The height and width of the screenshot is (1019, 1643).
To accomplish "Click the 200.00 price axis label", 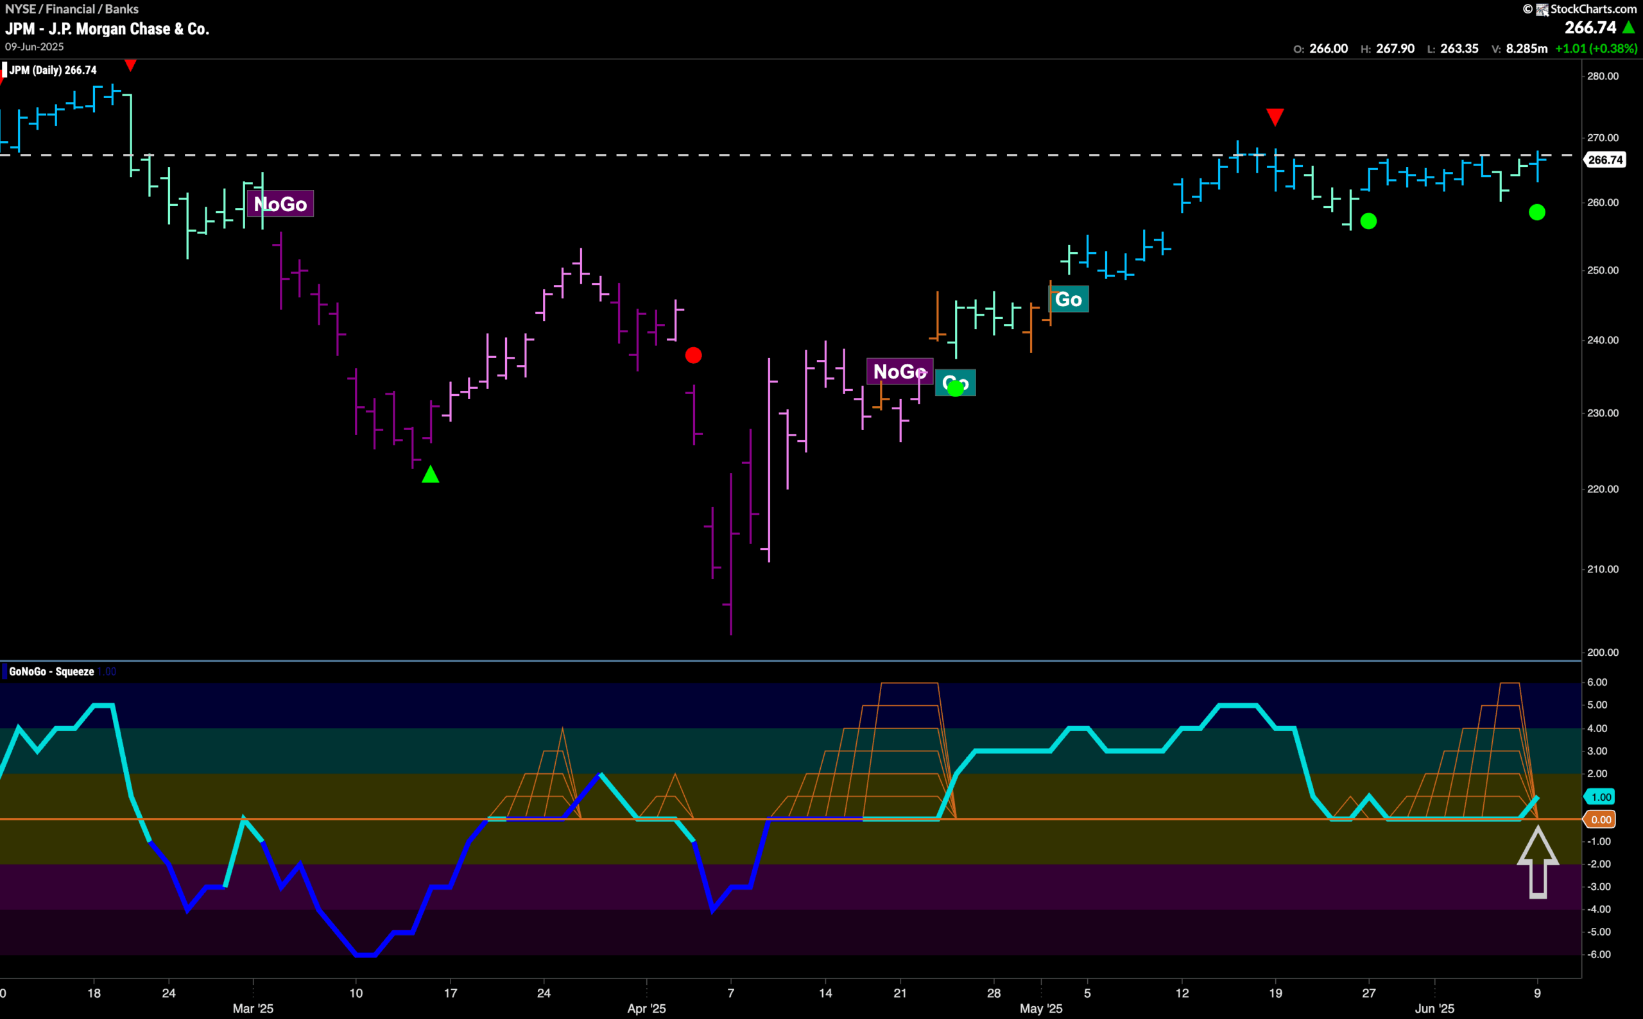I will coord(1603,653).
